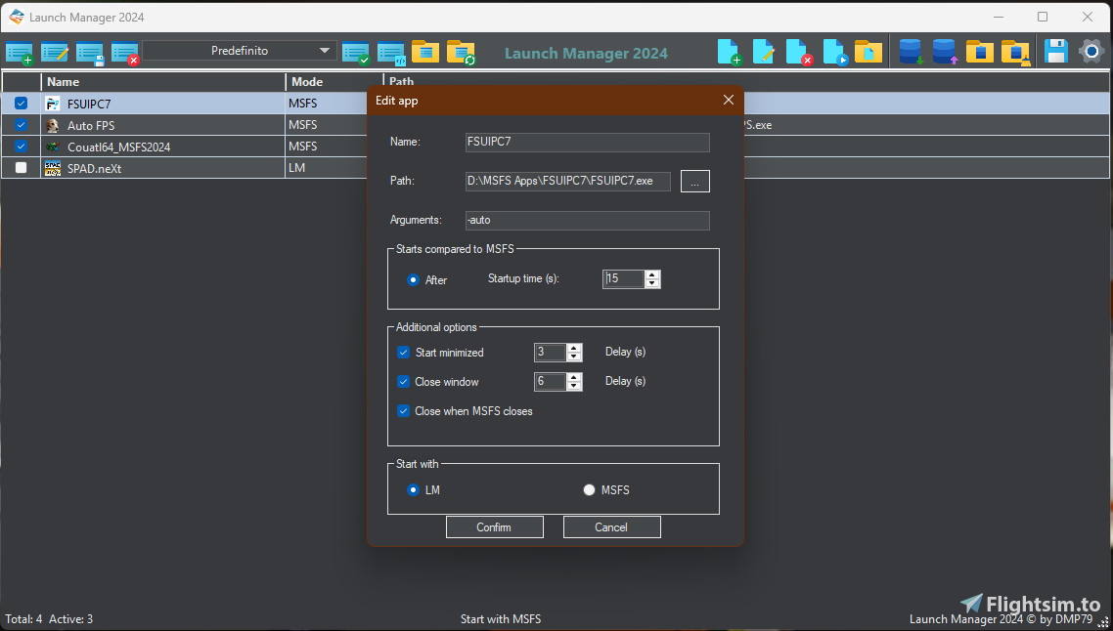This screenshot has width=1113, height=631.
Task: Browse for path with the ellipsis button
Action: point(695,182)
